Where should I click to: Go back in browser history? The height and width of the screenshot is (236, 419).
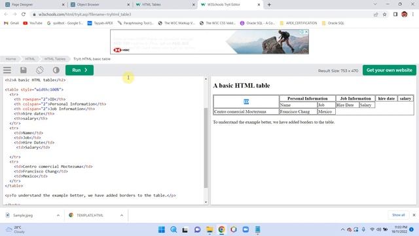(6, 14)
